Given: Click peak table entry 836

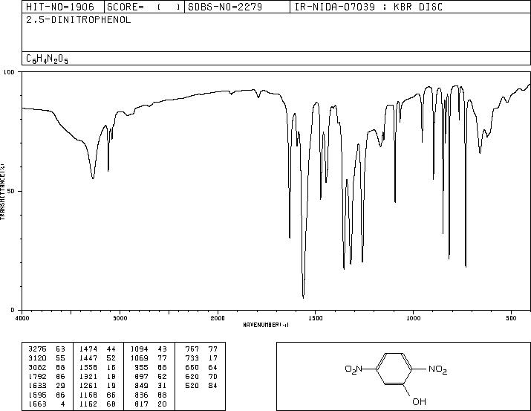Looking at the screenshot, I should point(141,395).
